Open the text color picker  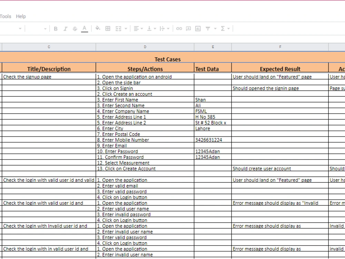coord(85,29)
